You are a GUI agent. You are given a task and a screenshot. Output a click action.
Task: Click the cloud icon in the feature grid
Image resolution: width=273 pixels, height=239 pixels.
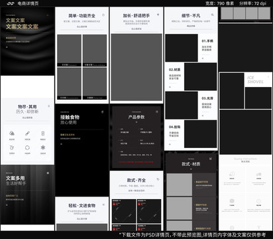(x=12, y=133)
